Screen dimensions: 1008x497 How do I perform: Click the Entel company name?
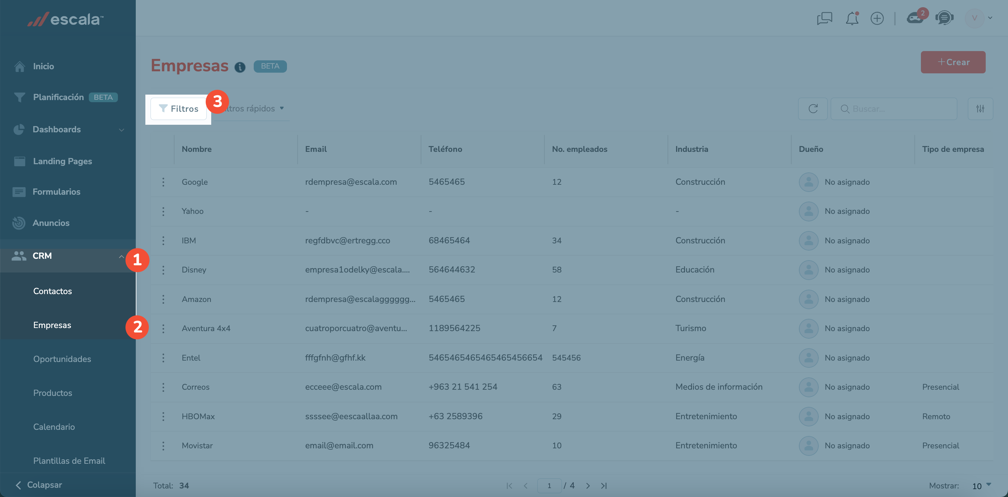point(191,358)
